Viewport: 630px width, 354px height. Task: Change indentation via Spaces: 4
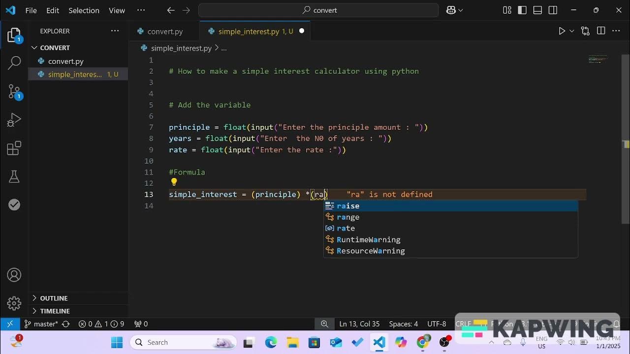coord(403,324)
